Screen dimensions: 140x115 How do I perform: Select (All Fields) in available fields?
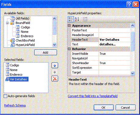pos(23,18)
